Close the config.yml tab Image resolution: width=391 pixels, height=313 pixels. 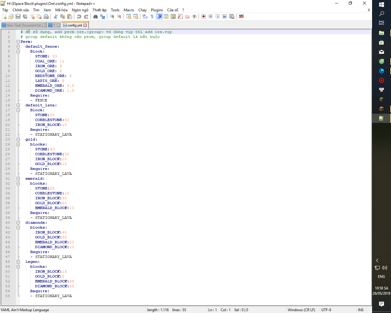coord(85,25)
